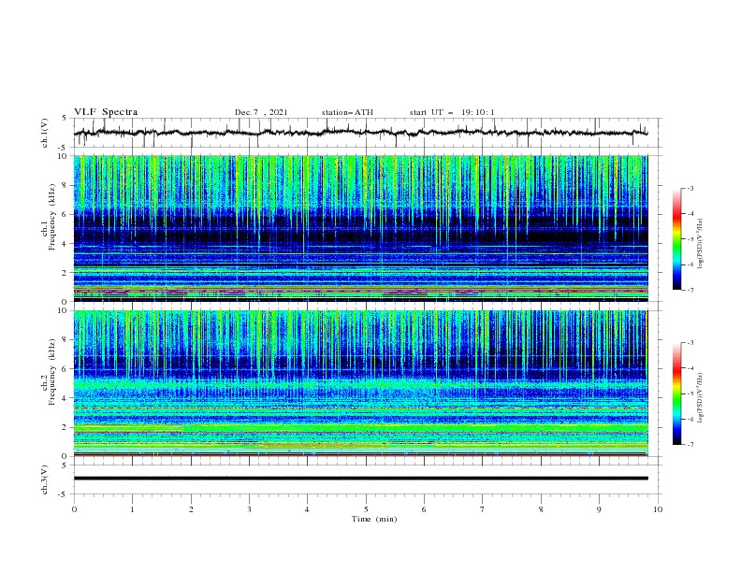Click time-axis tick label "3"
741x572 pixels.
coord(249,509)
